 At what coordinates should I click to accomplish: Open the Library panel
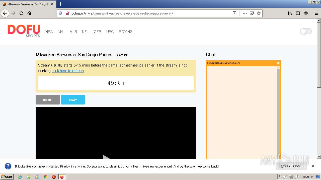[x=290, y=13]
